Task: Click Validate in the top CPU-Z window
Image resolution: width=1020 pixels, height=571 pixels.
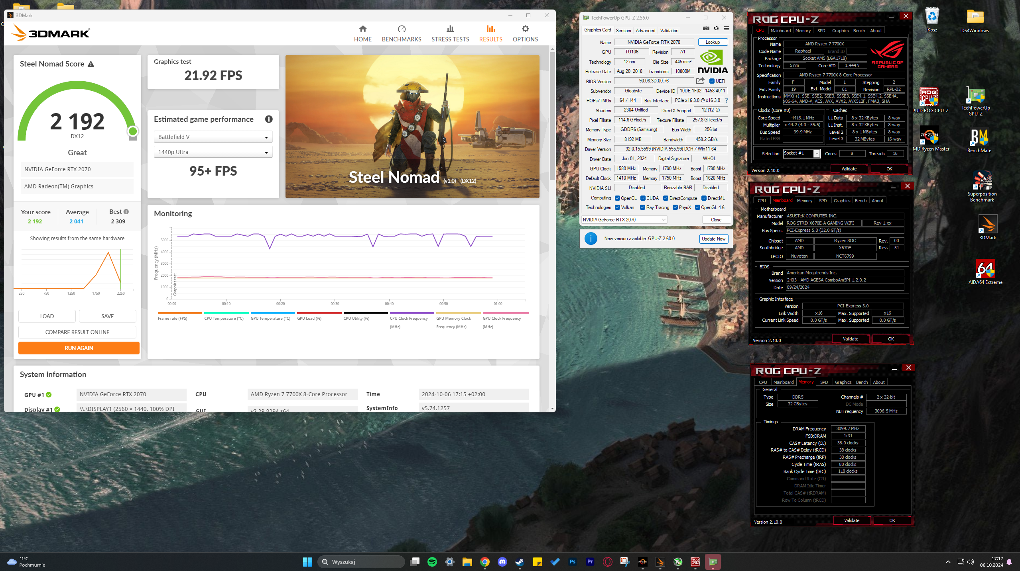Action: point(849,169)
